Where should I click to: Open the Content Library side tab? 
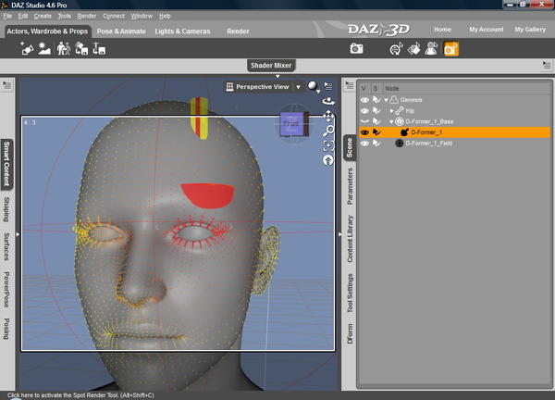(350, 239)
